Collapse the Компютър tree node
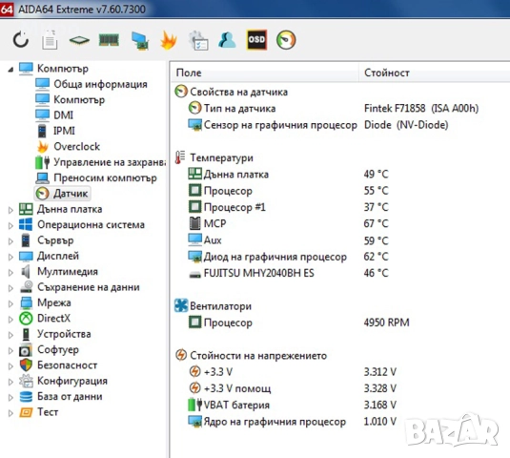 point(10,69)
